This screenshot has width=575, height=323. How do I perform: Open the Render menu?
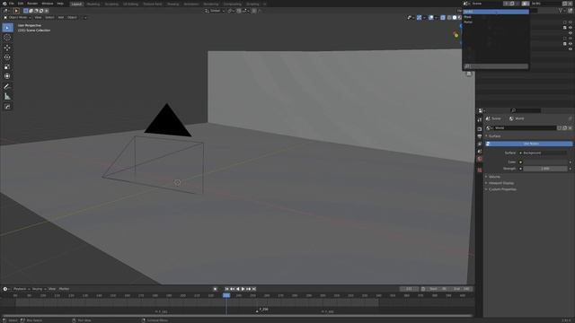tap(32, 4)
